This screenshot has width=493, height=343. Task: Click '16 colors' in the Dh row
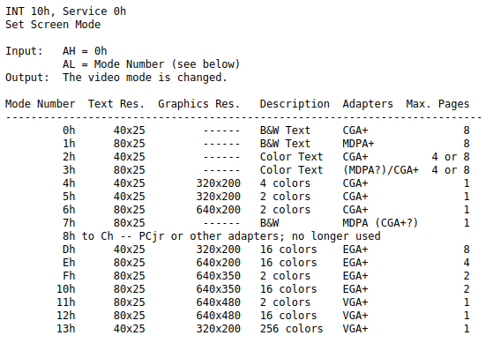click(288, 249)
